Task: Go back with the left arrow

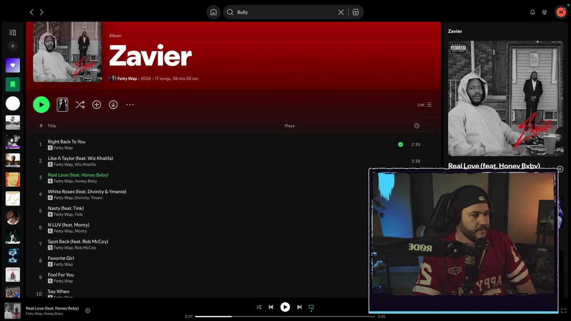Action: pos(31,12)
